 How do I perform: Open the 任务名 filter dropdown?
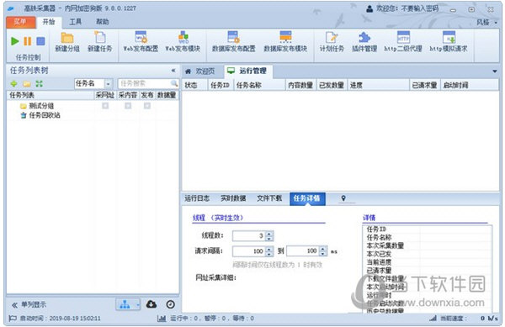[109, 84]
